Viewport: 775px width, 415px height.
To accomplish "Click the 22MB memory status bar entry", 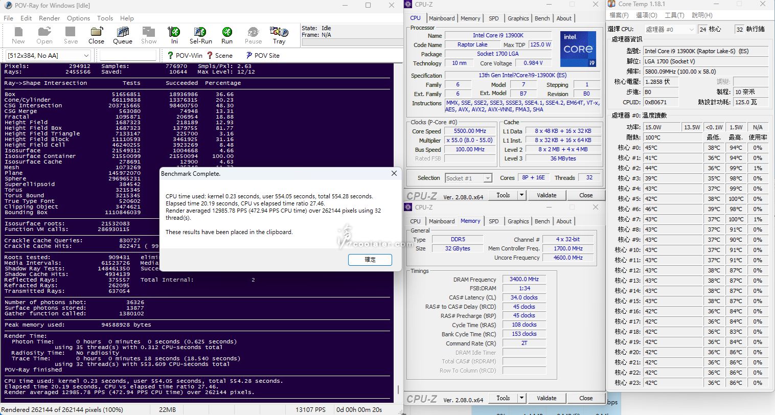I will point(167,410).
